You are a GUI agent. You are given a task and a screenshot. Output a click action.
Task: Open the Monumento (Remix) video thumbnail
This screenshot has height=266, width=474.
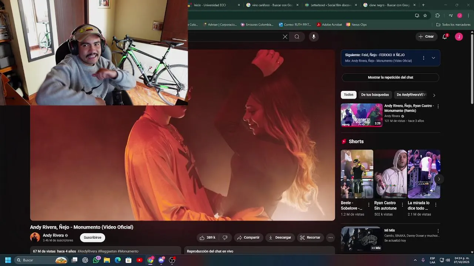pyautogui.click(x=361, y=115)
